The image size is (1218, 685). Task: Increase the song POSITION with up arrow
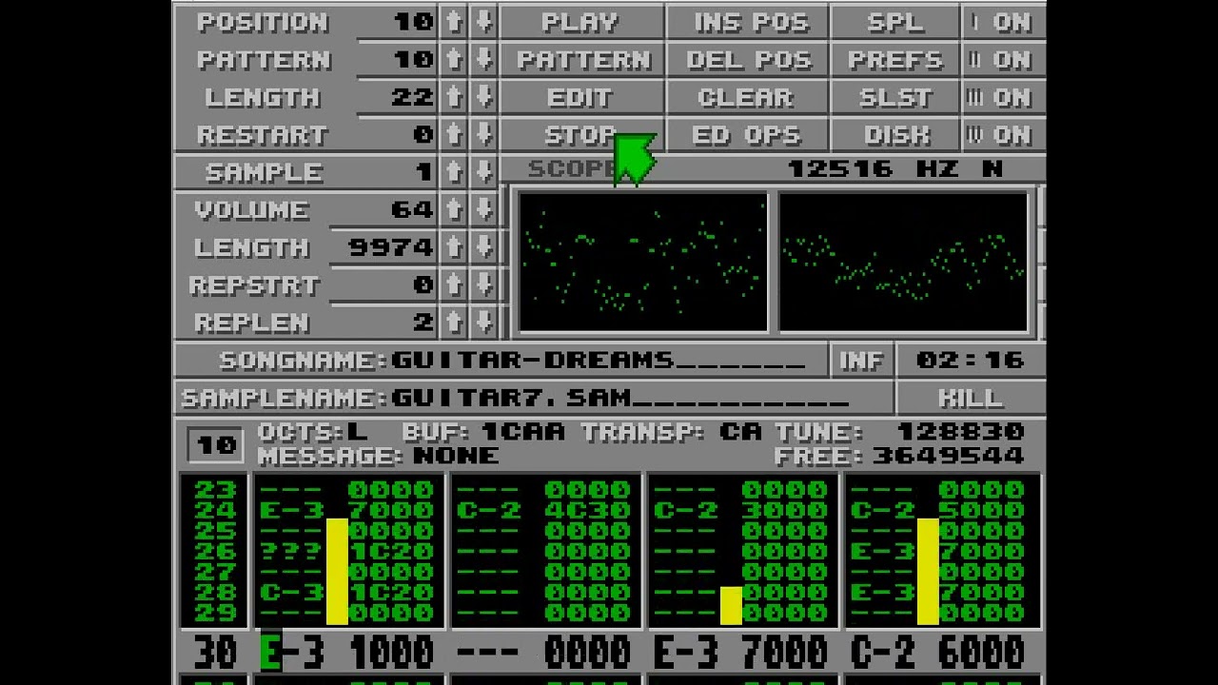(x=454, y=22)
